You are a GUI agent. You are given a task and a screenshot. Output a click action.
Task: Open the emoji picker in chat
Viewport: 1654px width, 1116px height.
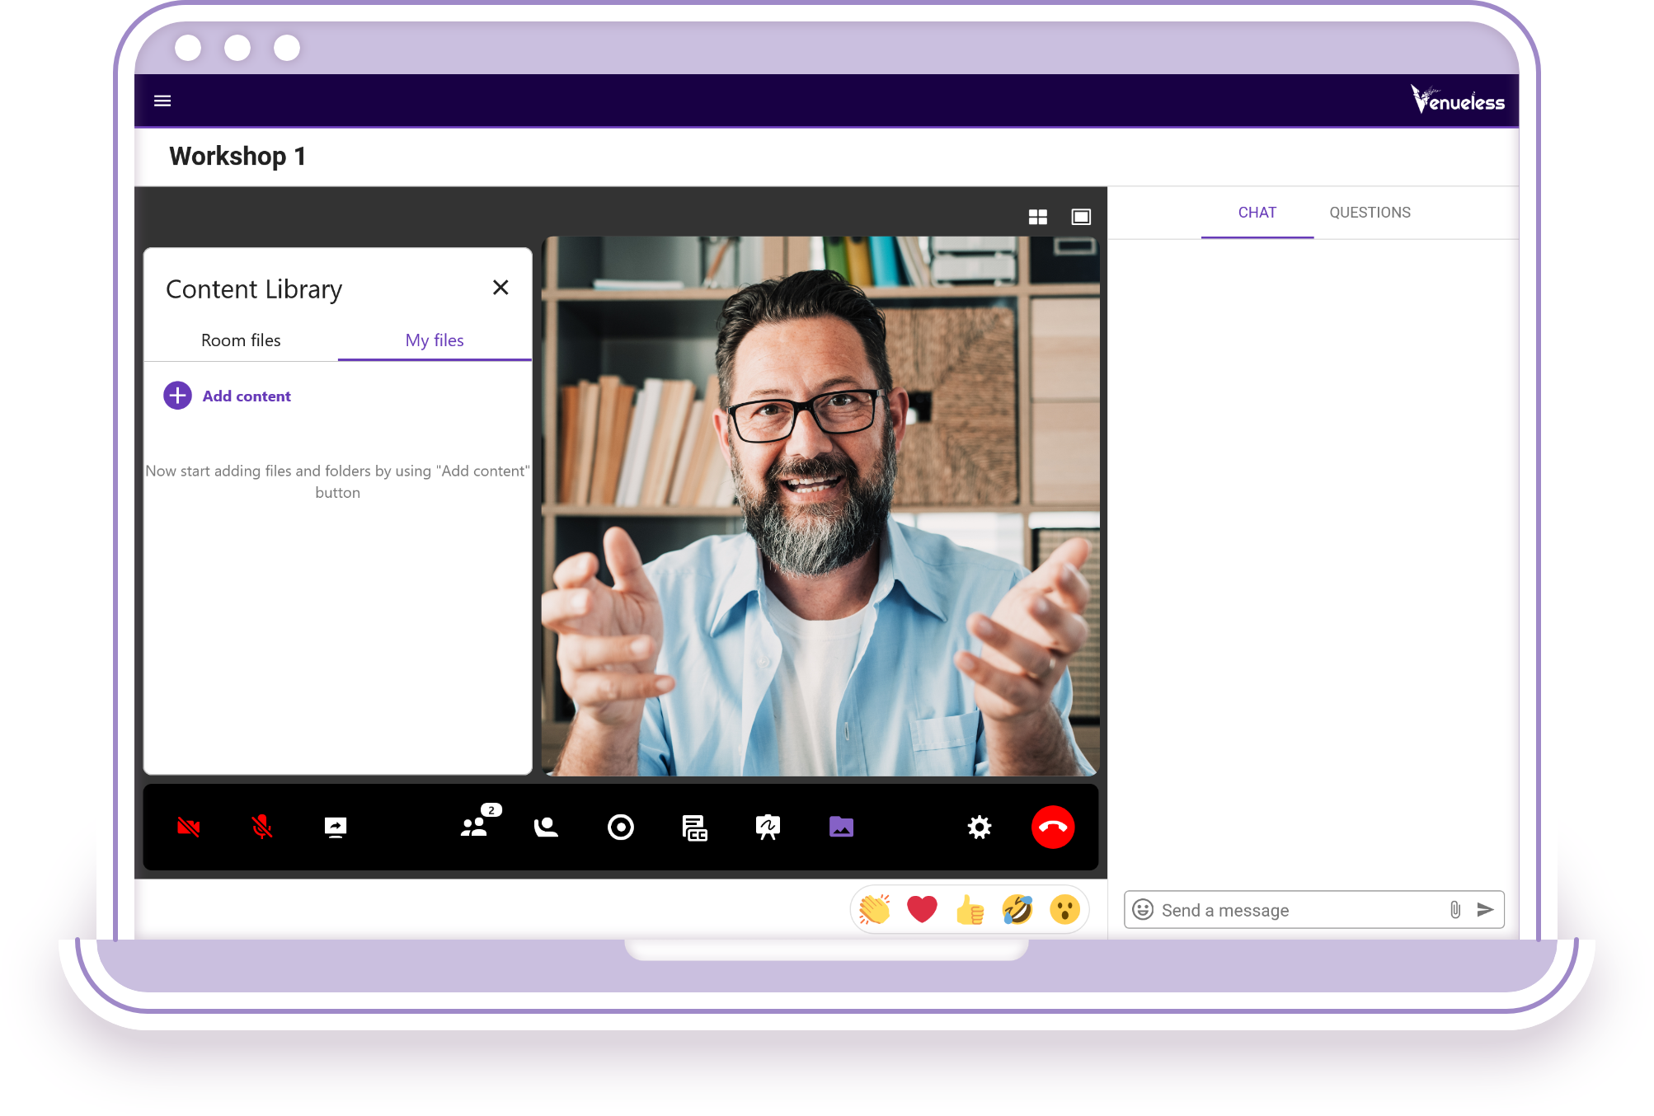point(1143,909)
